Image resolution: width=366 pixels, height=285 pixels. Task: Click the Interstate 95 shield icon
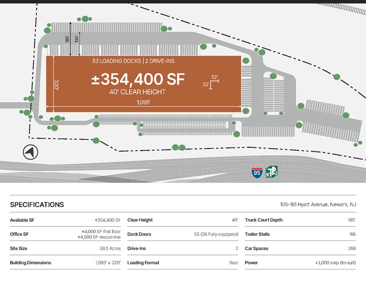[x=257, y=172]
